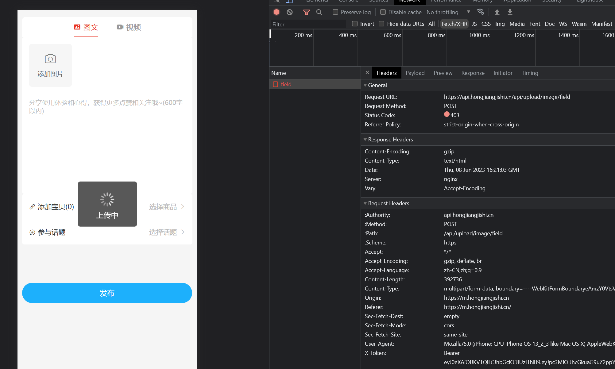The width and height of the screenshot is (615, 369).
Task: Switch to the 视频 tab
Action: pyautogui.click(x=129, y=27)
